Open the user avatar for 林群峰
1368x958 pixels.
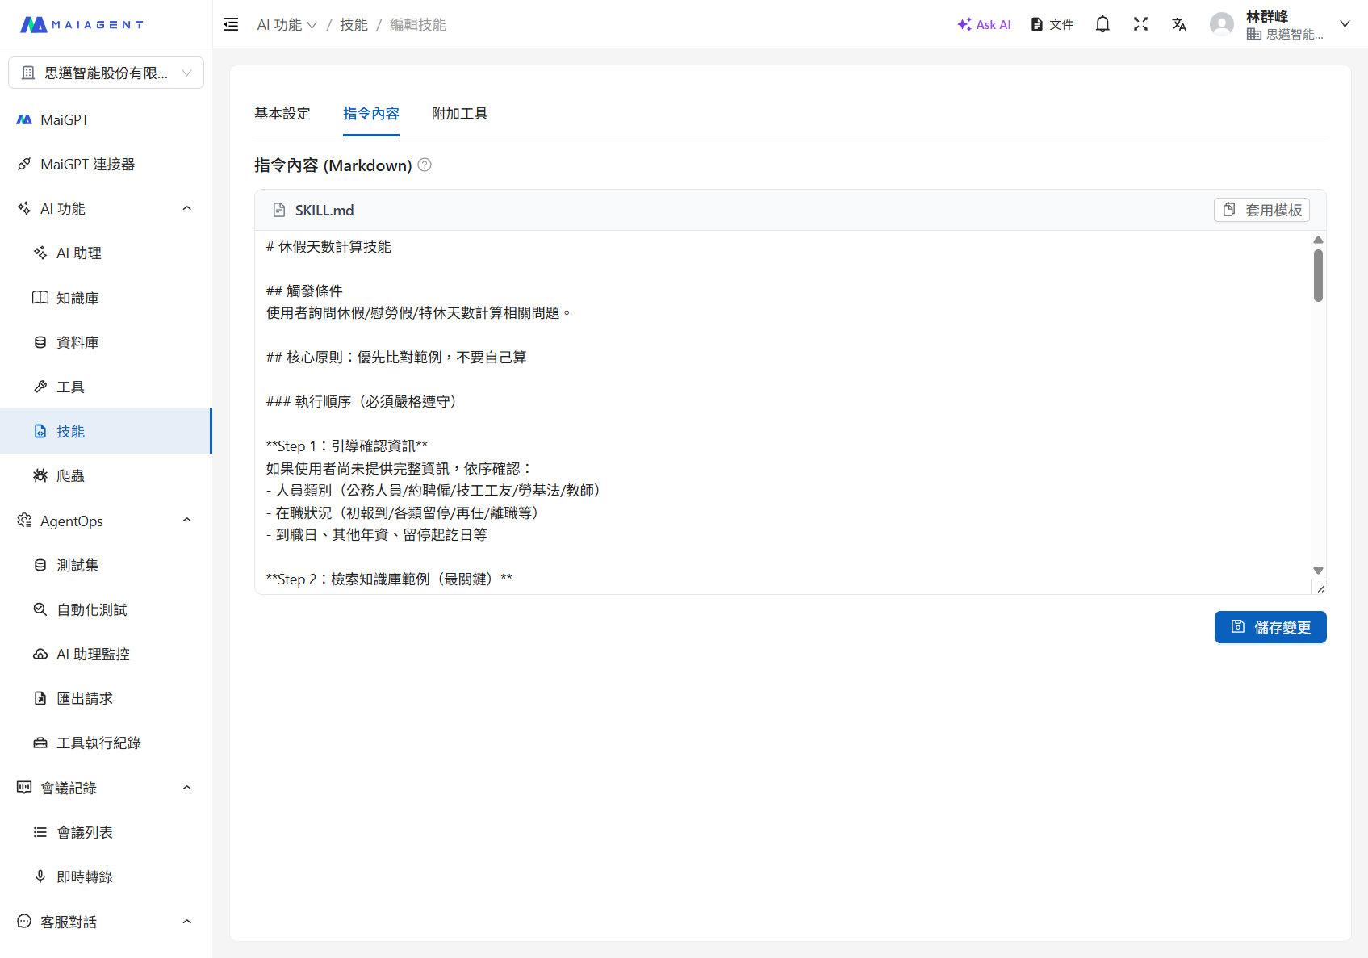(1222, 24)
